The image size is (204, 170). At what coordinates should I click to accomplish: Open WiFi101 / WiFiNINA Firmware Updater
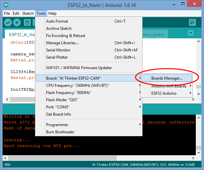(89, 68)
